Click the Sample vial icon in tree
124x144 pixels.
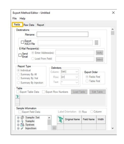tap(22, 121)
